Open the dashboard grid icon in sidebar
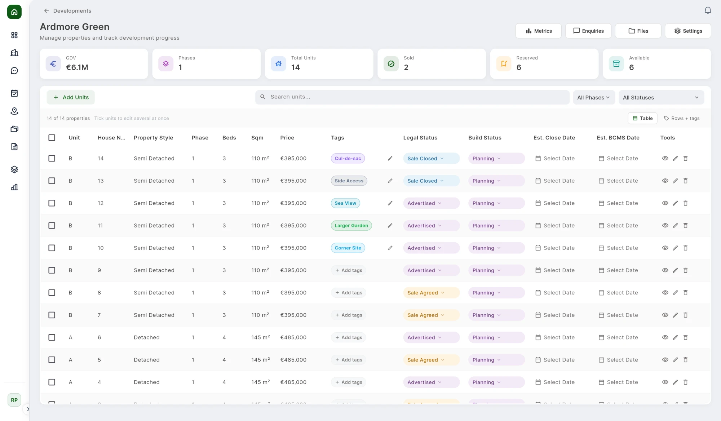This screenshot has height=421, width=721. [14, 35]
